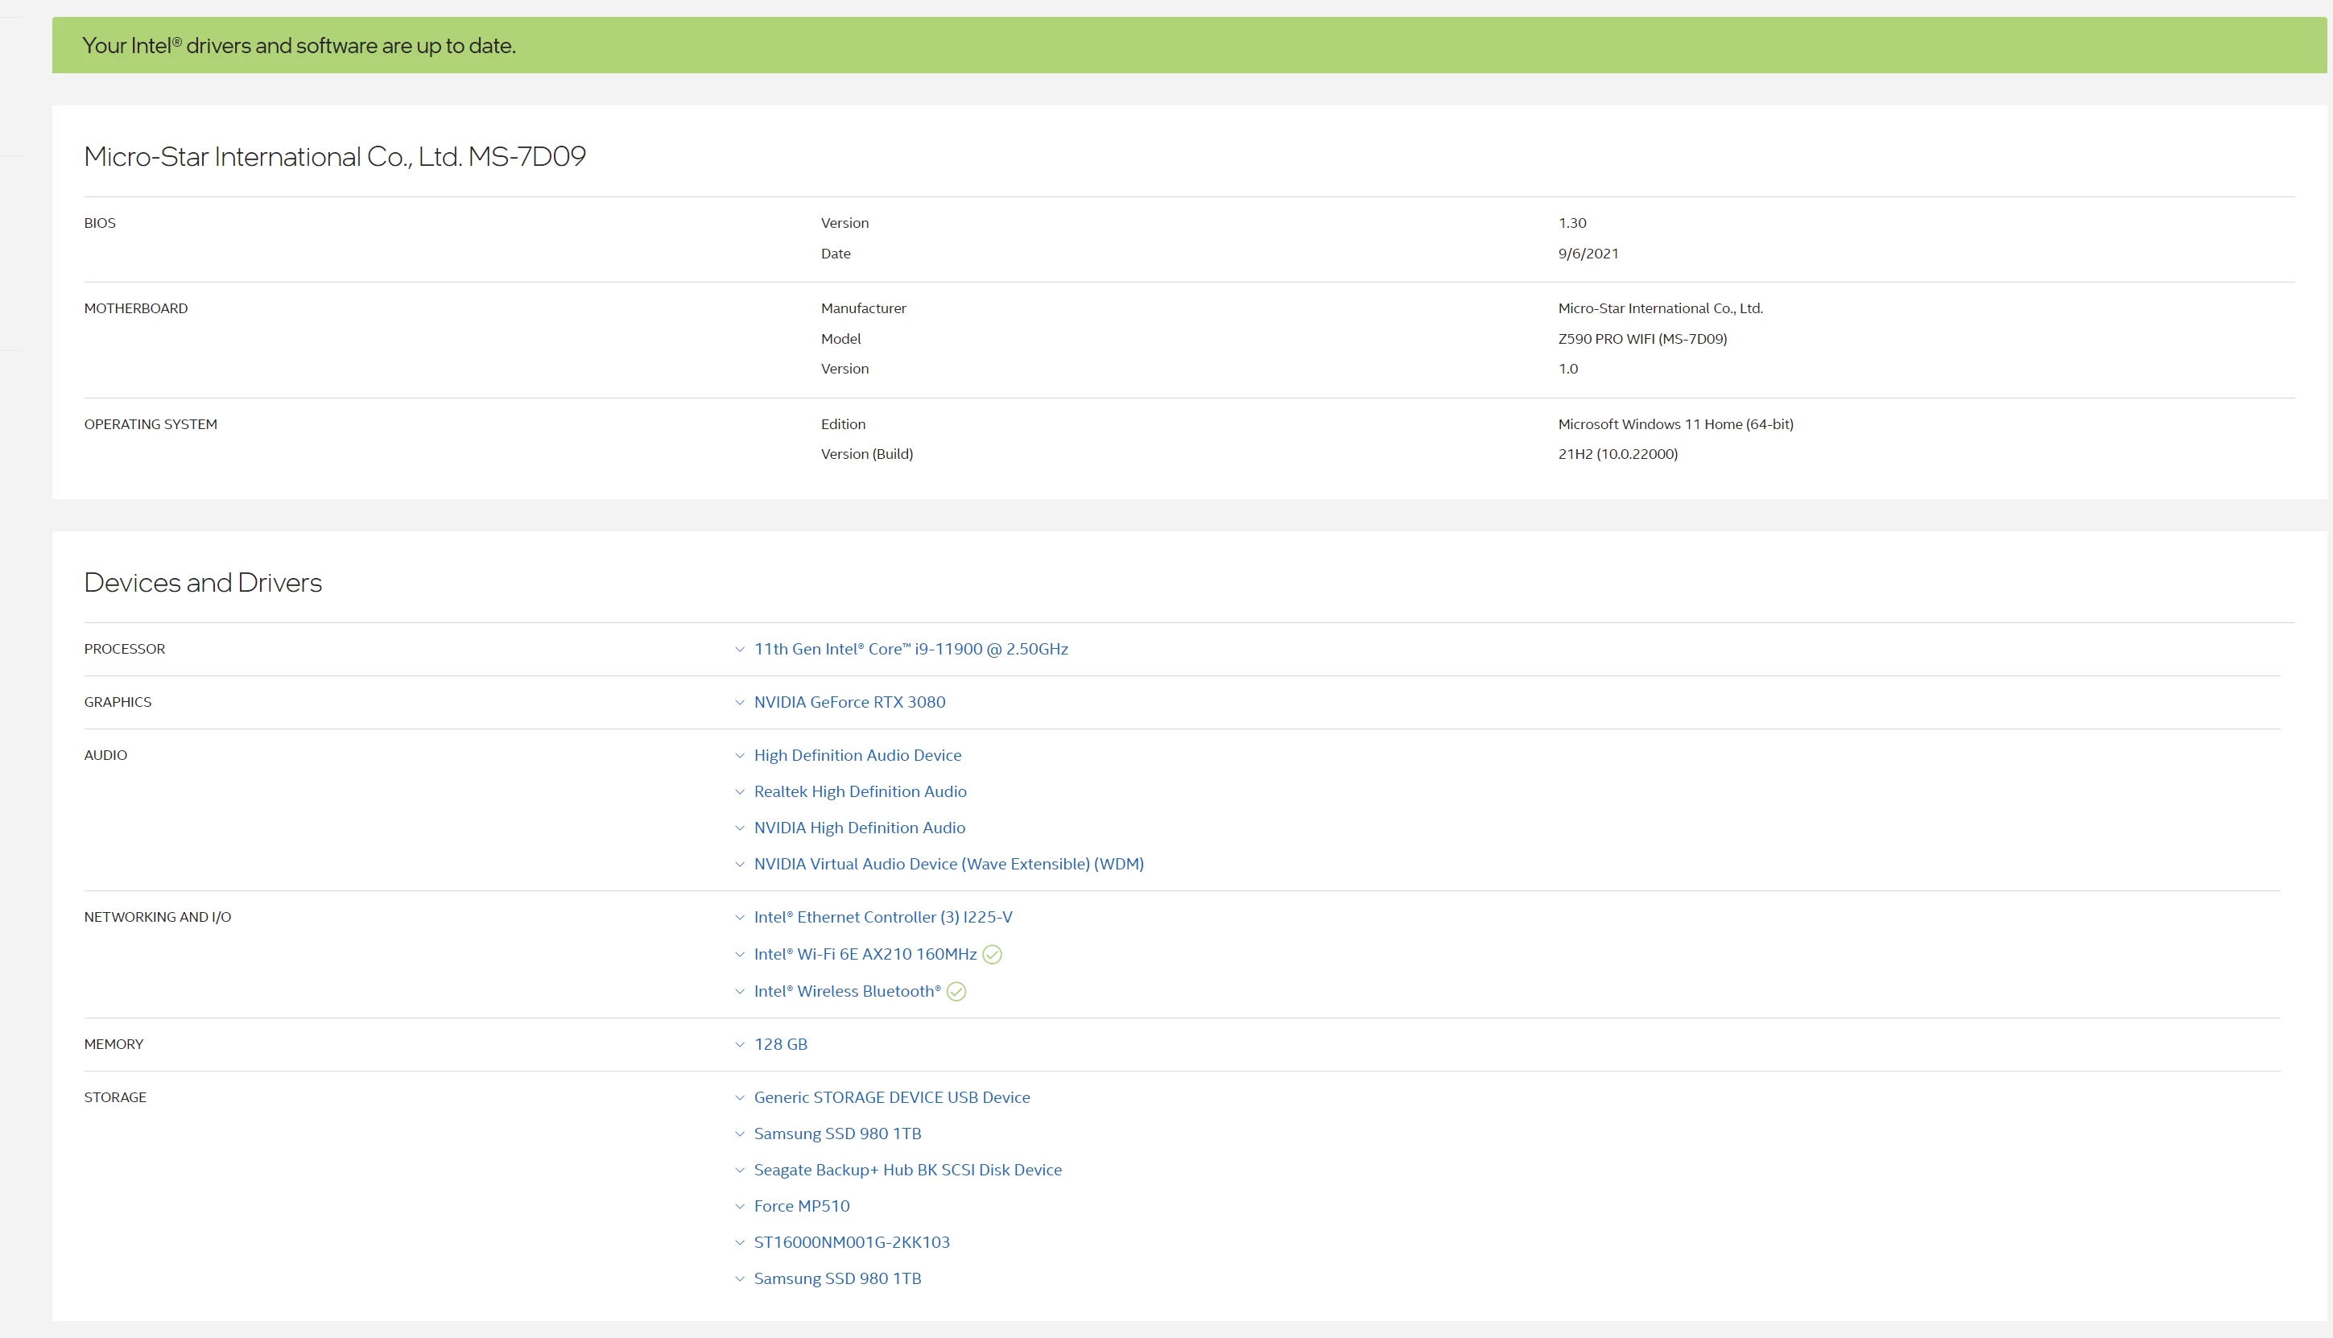Screen dimensions: 2333x1338
Task: Expand chevron for Generic STORAGE DEVICE USB Device
Action: pyautogui.click(x=740, y=1098)
